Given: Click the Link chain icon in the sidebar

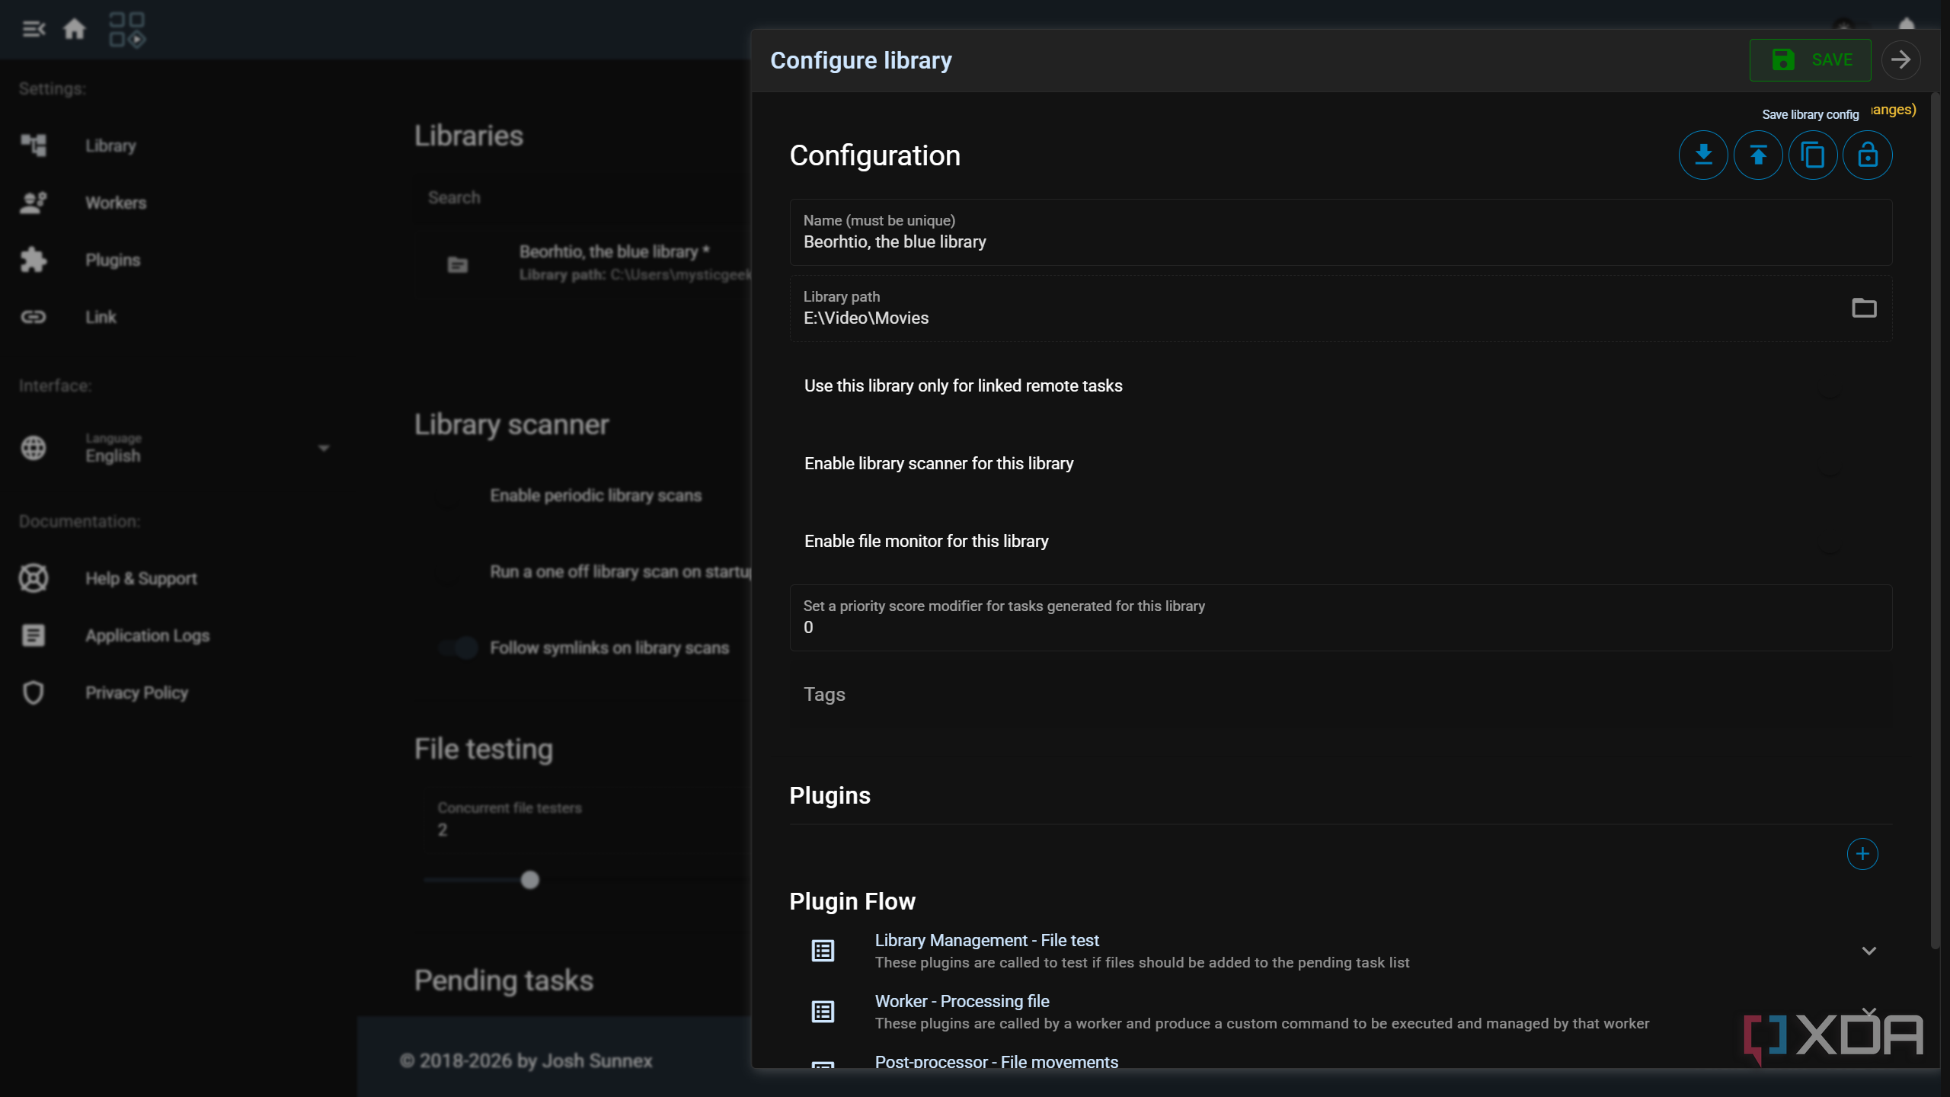Looking at the screenshot, I should 34,317.
